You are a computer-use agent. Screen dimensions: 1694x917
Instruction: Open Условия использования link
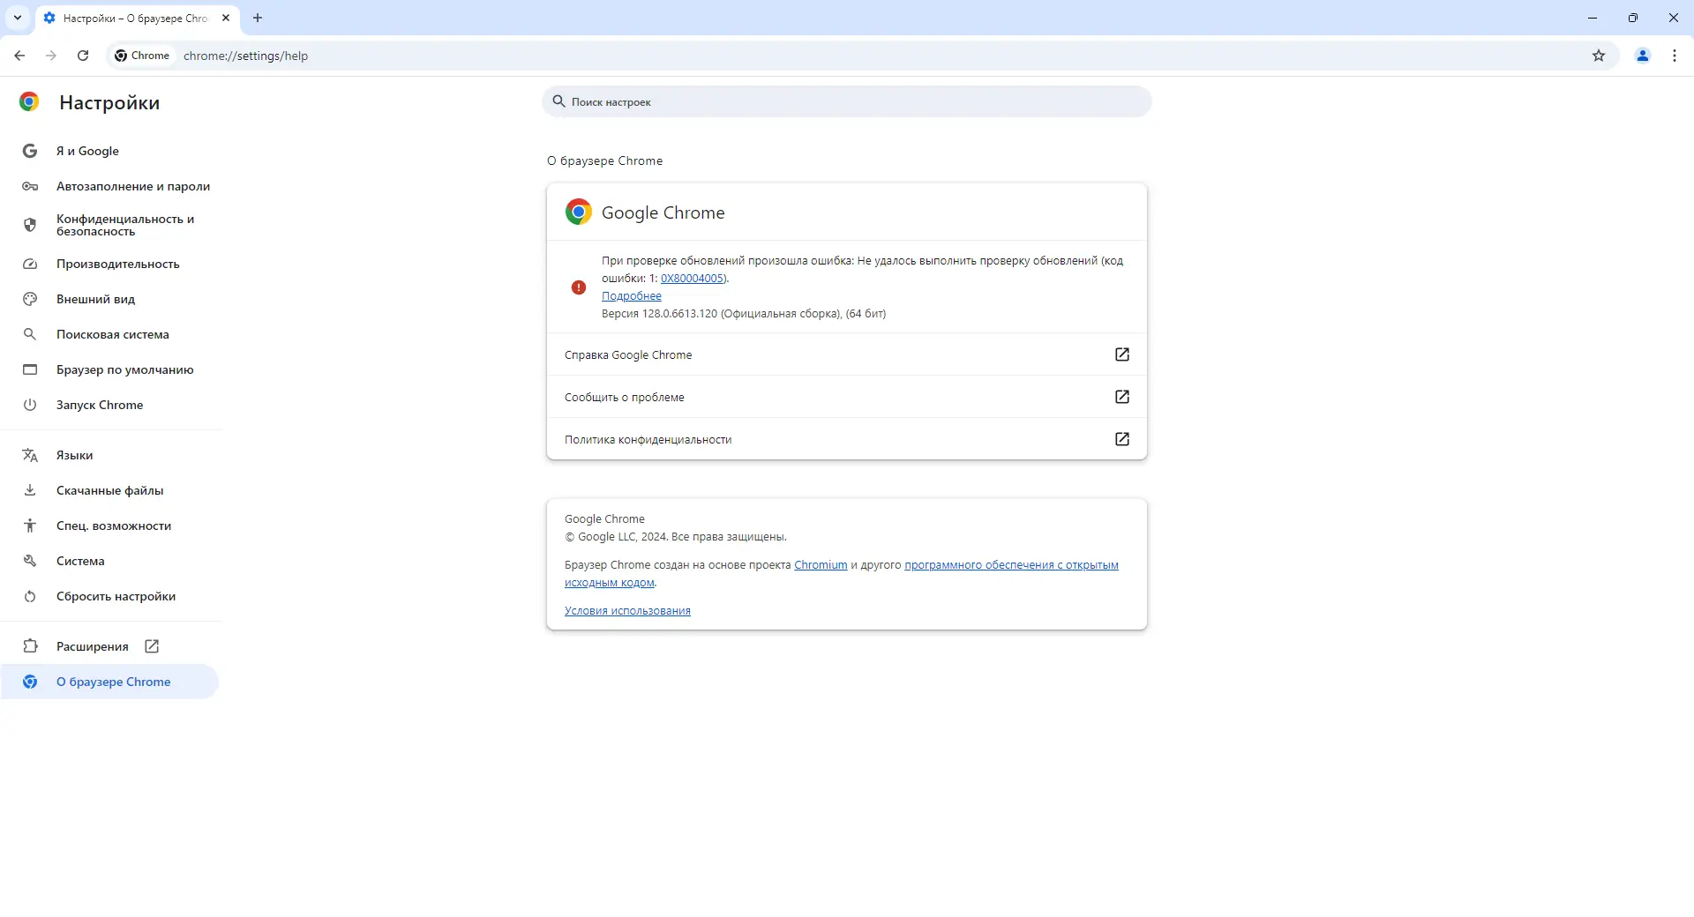(627, 611)
